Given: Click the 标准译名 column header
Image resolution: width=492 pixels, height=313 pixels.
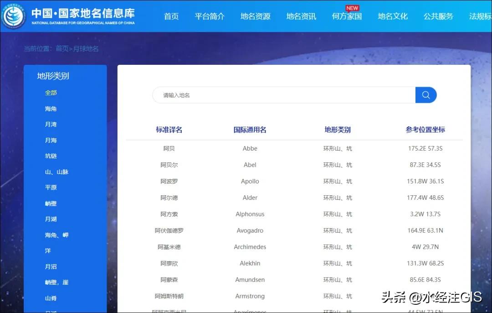Looking at the screenshot, I should 169,130.
